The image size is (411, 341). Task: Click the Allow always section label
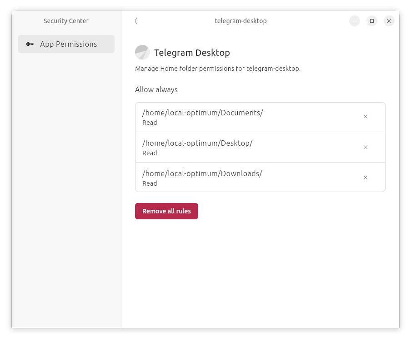tap(156, 89)
